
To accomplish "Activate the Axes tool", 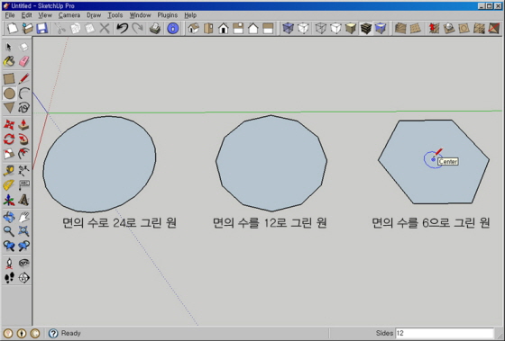I will (9, 200).
